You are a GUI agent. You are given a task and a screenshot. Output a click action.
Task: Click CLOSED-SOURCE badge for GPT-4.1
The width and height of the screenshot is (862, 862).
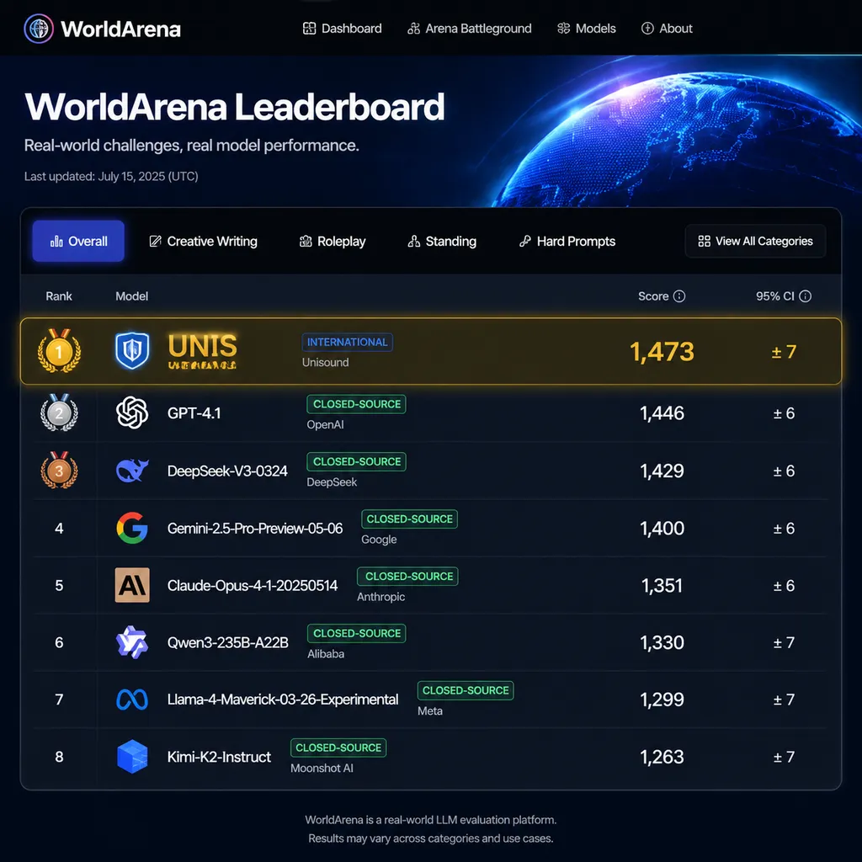pos(356,404)
